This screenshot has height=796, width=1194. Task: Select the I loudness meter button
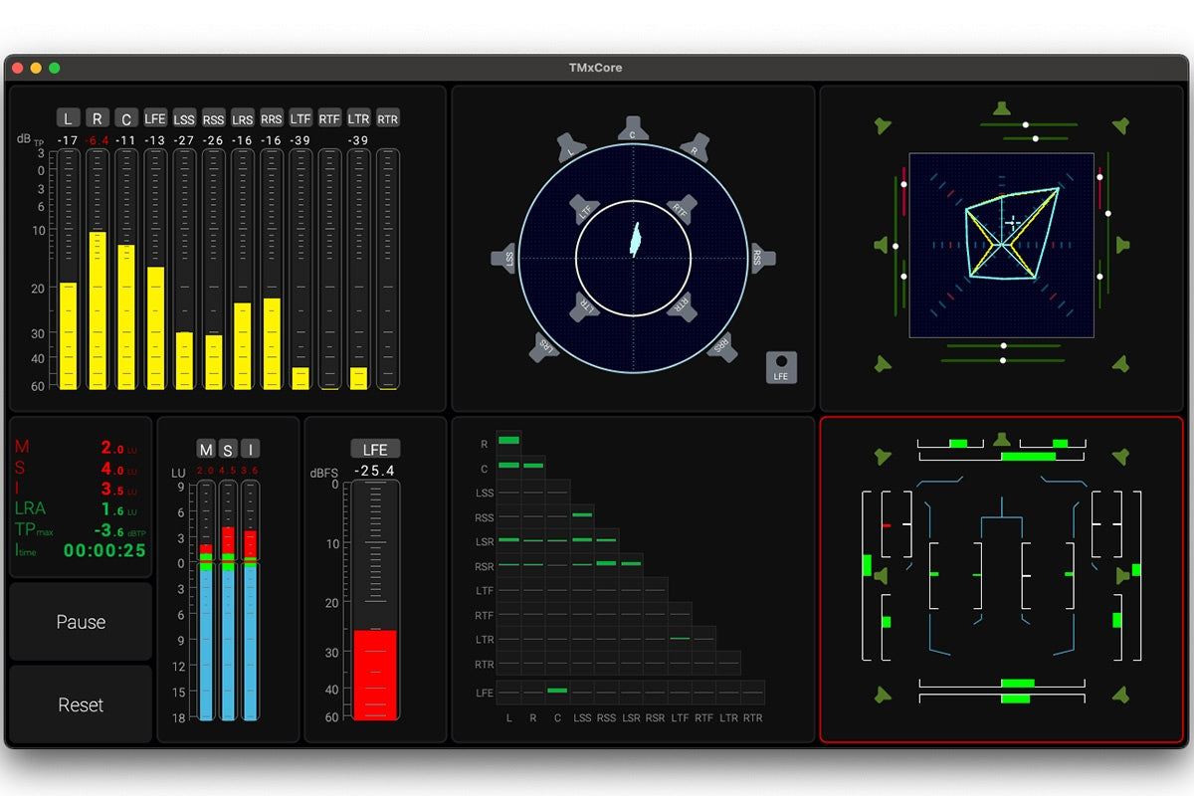pos(250,450)
